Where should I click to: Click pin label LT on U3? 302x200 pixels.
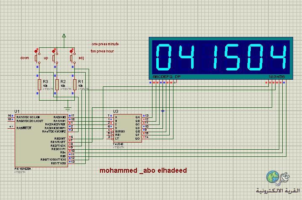tap(117, 138)
